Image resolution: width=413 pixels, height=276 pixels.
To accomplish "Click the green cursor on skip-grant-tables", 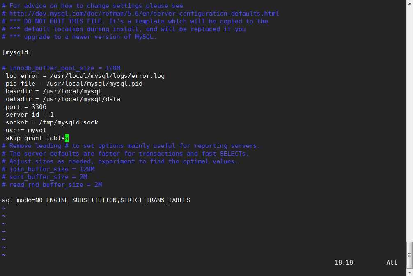I will (67, 138).
